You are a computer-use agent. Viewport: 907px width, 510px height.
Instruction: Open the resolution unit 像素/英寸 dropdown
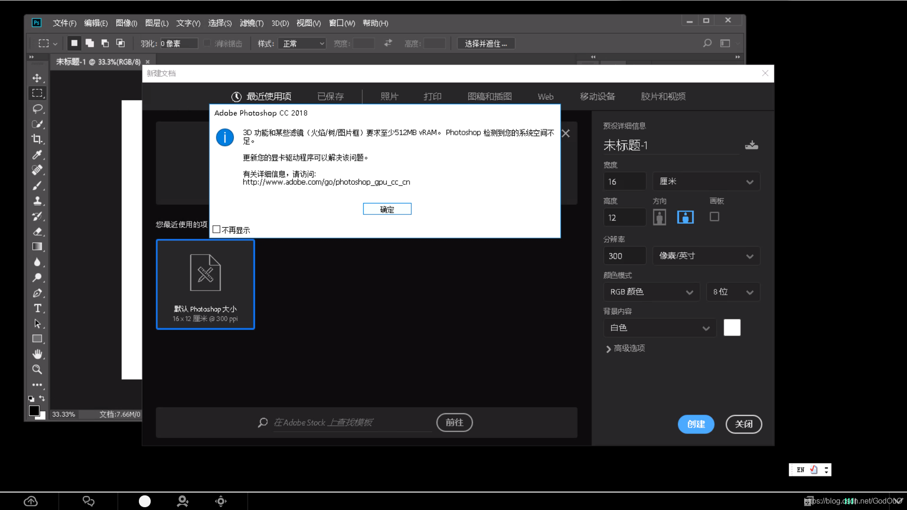tap(706, 256)
